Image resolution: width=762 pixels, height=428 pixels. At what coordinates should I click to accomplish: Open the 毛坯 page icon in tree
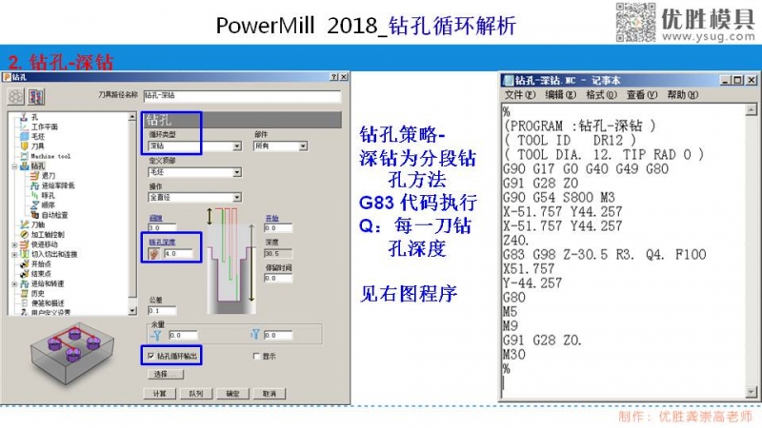(24, 136)
